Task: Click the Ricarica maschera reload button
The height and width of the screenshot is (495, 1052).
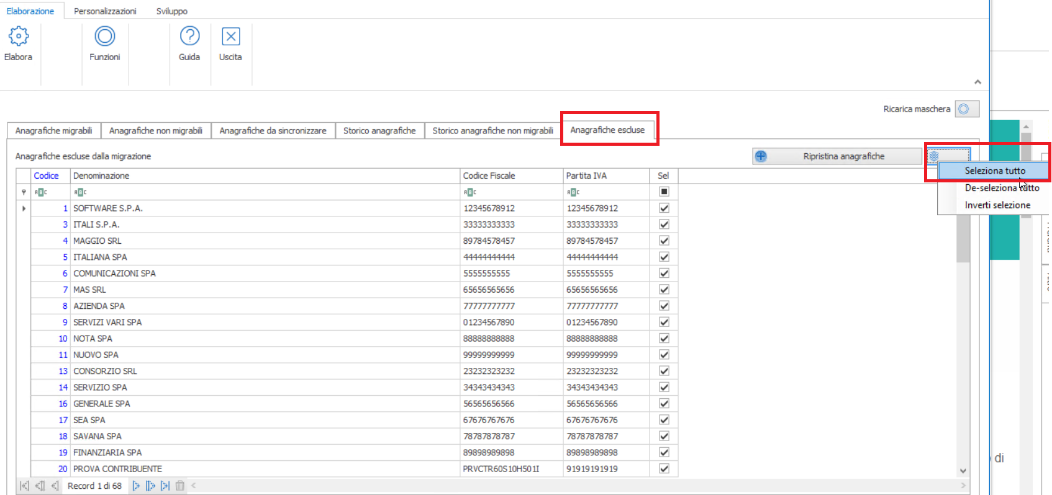Action: [x=967, y=109]
